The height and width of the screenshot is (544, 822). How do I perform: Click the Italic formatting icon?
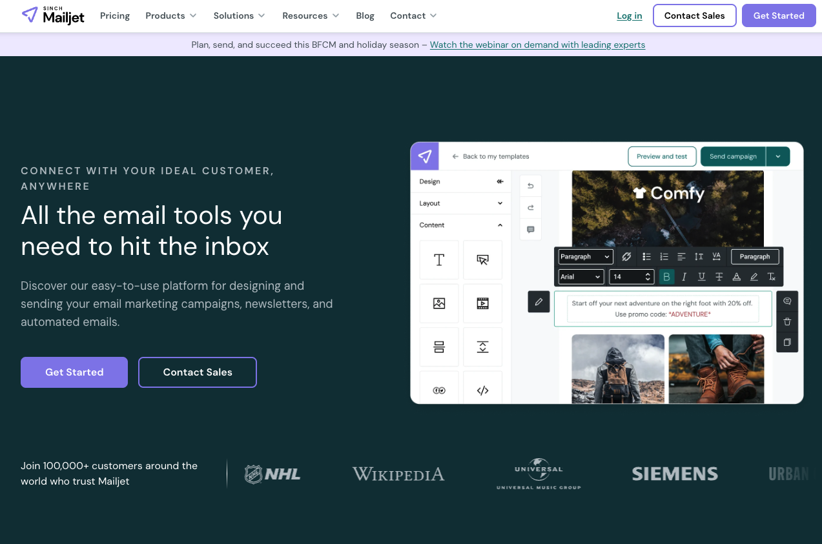click(x=684, y=277)
